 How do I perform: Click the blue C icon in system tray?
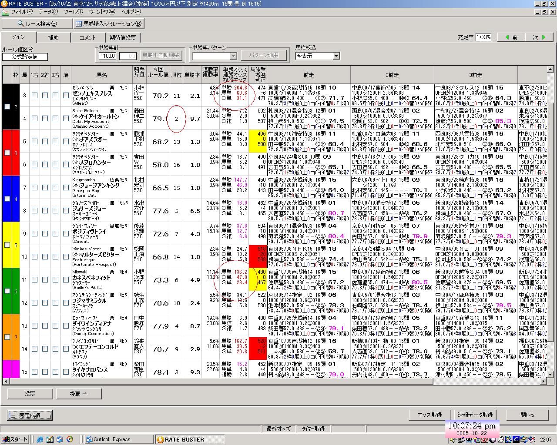(516, 439)
